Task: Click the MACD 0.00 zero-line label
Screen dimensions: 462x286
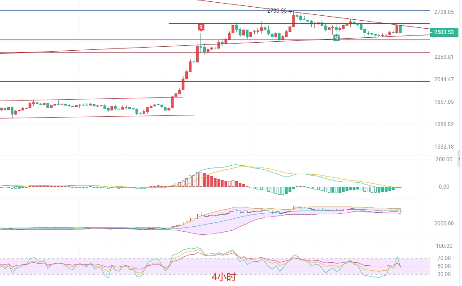Action: click(444, 187)
